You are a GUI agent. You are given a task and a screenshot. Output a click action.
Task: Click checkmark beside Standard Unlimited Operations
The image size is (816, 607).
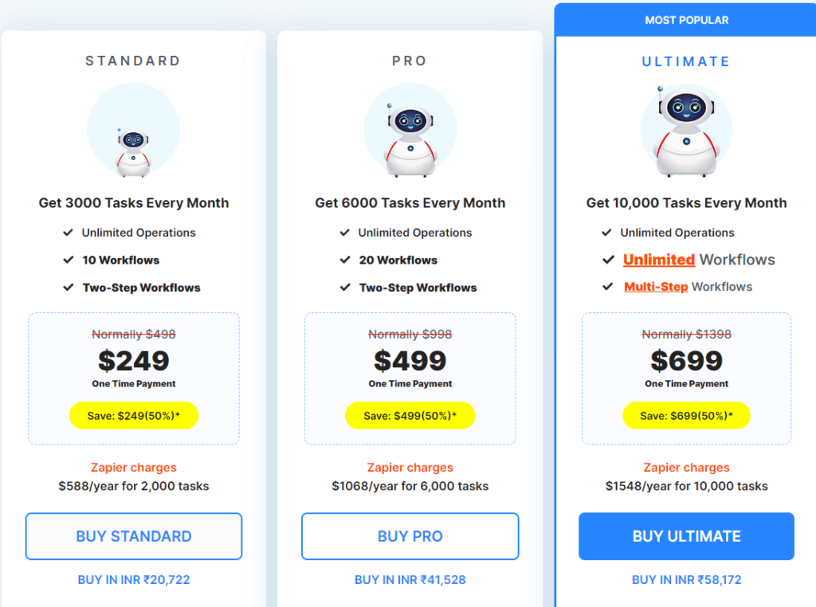point(69,233)
